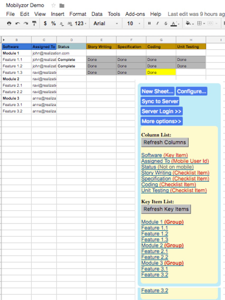This screenshot has height=300, width=225.
Task: Expand the Server Login >> section
Action: tap(162, 111)
